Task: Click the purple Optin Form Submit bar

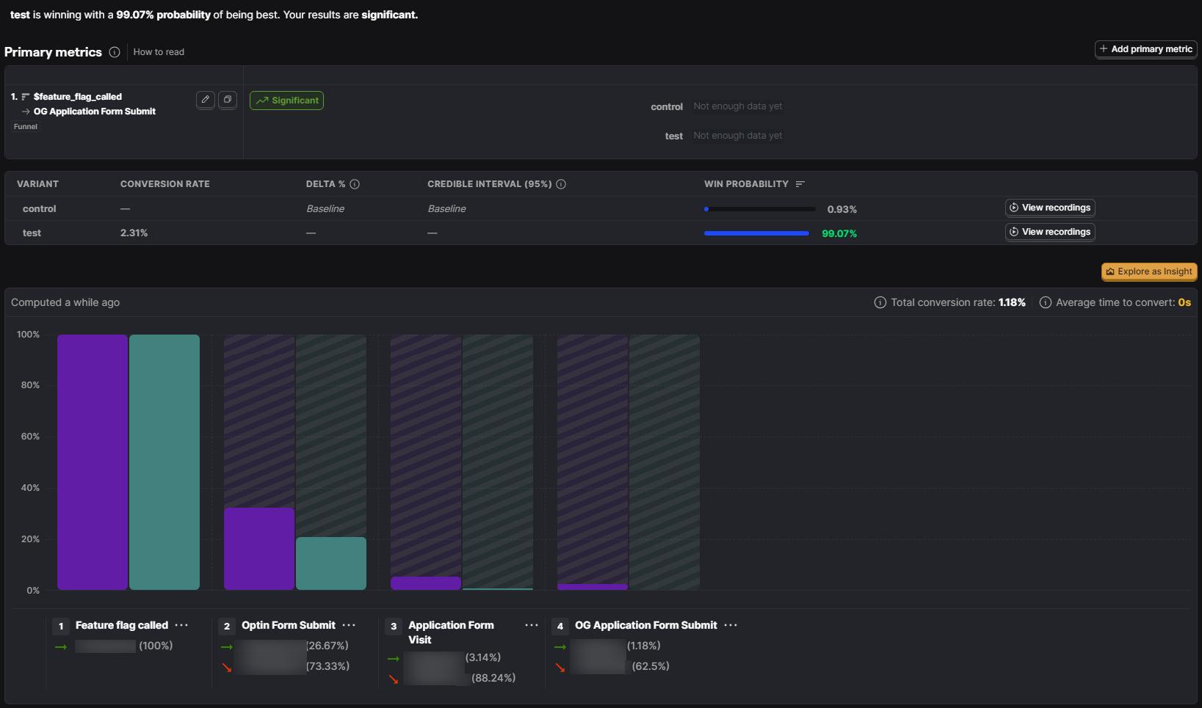Action: pyautogui.click(x=259, y=549)
